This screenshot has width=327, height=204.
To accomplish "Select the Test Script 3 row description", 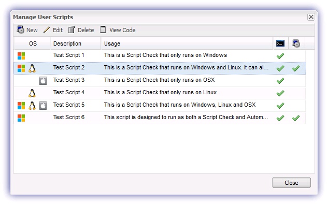I will [69, 80].
